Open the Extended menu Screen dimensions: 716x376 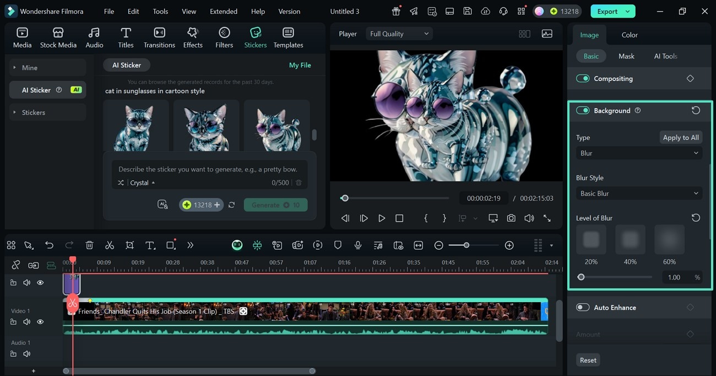tap(224, 11)
